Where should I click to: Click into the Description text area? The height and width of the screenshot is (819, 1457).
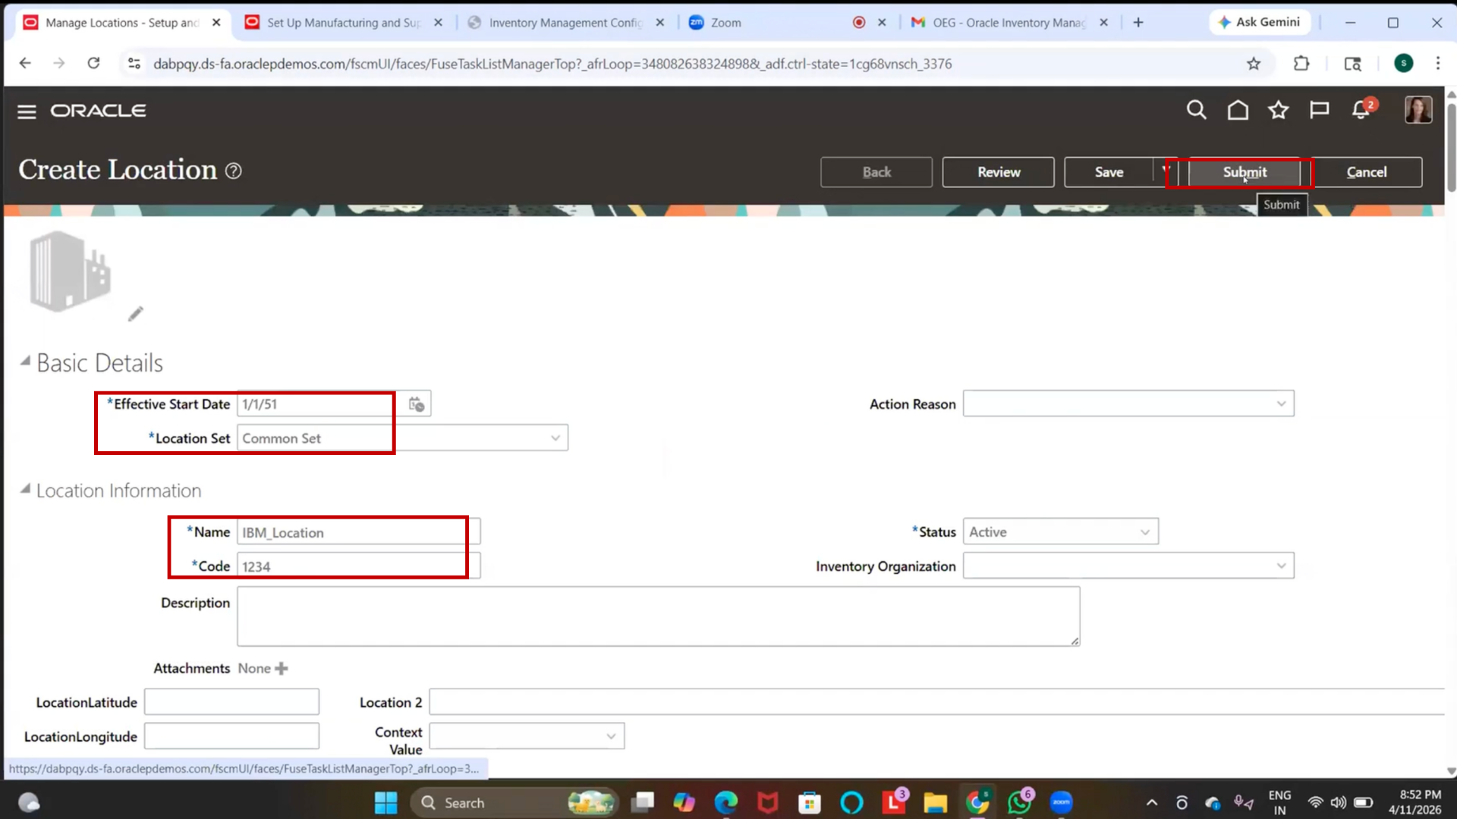point(658,617)
